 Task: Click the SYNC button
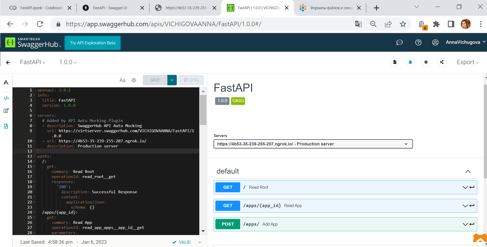pyautogui.click(x=191, y=80)
